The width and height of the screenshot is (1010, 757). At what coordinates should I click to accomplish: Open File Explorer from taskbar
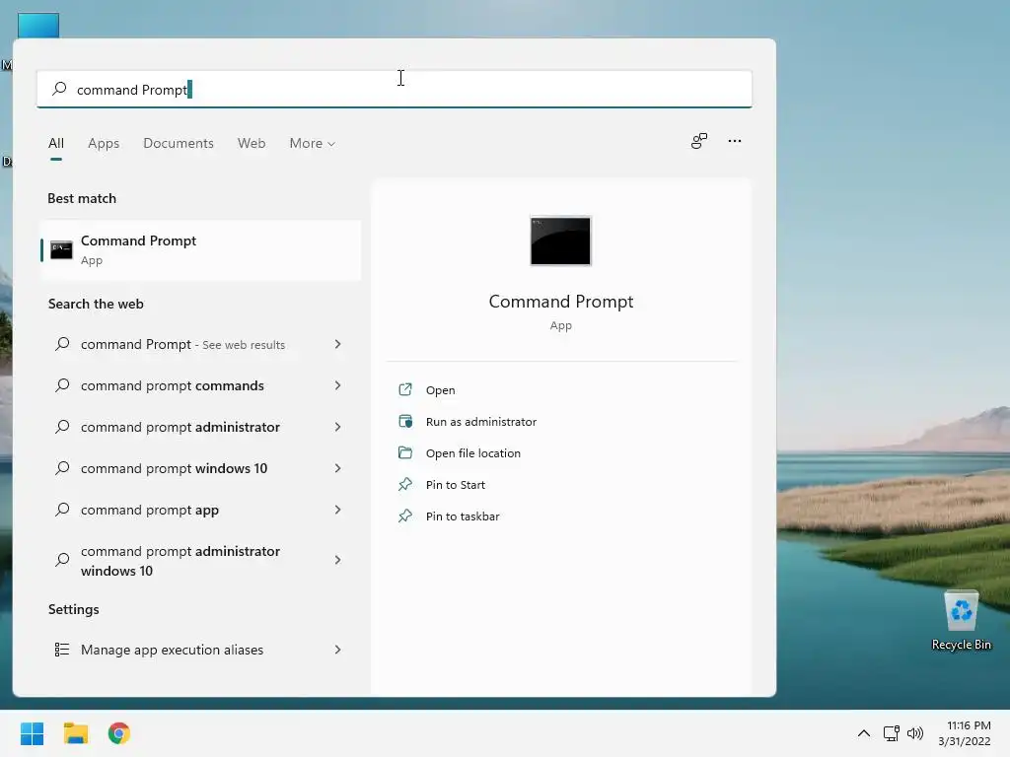pyautogui.click(x=76, y=733)
